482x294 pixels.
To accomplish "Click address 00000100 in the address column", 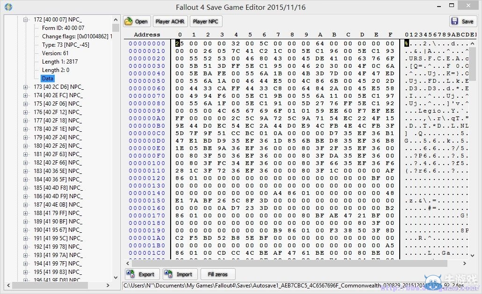I will point(147,163).
